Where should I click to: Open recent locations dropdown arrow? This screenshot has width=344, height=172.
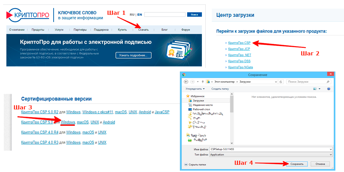pos(198,82)
